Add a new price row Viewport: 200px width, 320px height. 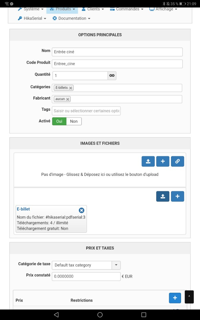click(175, 298)
